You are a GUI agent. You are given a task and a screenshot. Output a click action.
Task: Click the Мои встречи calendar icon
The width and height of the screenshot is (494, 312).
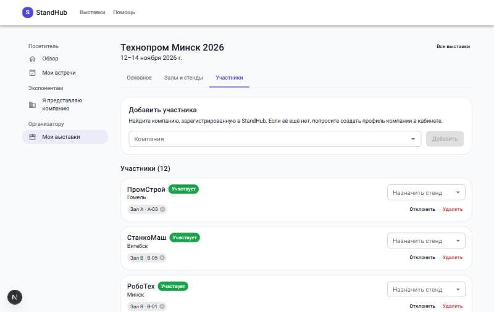click(32, 73)
